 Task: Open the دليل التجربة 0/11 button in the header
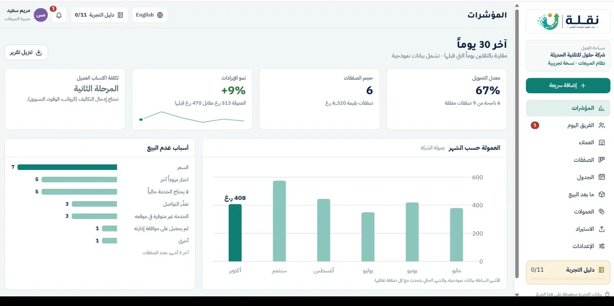coord(99,15)
